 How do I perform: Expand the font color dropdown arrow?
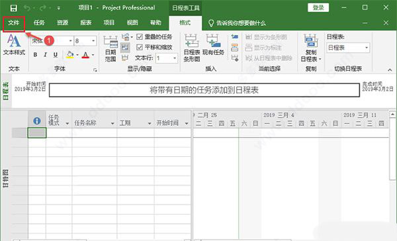tap(93, 55)
